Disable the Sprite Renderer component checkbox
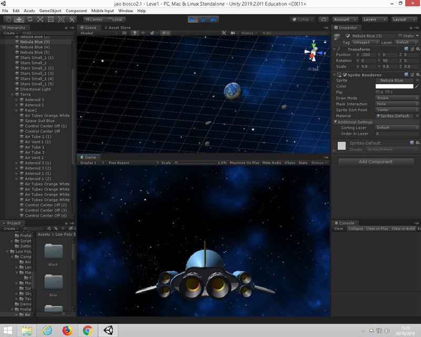The width and height of the screenshot is (421, 337). point(344,75)
